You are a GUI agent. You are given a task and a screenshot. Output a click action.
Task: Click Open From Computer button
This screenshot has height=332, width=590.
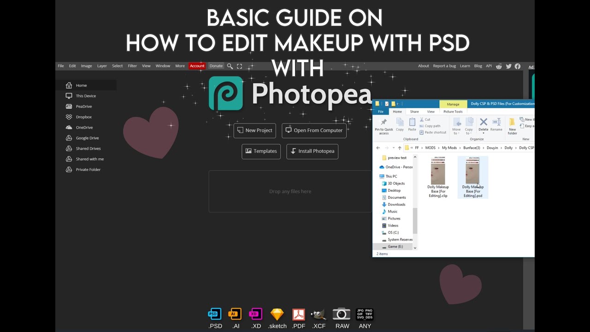314,130
